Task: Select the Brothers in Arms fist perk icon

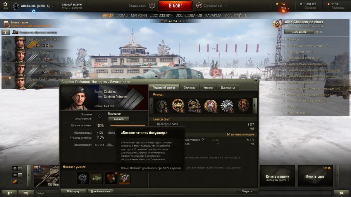Action: click(83, 178)
